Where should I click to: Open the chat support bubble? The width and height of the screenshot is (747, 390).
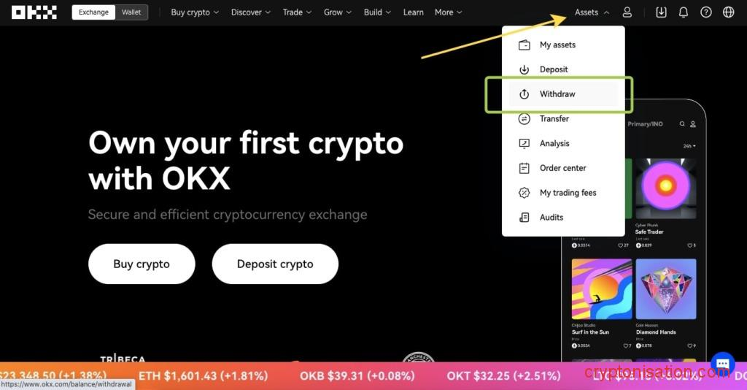click(723, 364)
